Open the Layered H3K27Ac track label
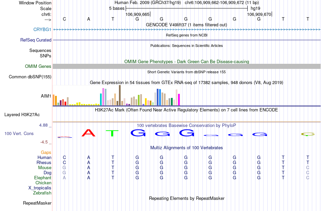 (x=22, y=115)
